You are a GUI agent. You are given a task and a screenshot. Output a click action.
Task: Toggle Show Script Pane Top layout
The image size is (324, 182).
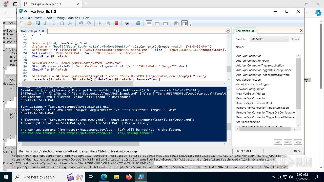click(x=149, y=23)
